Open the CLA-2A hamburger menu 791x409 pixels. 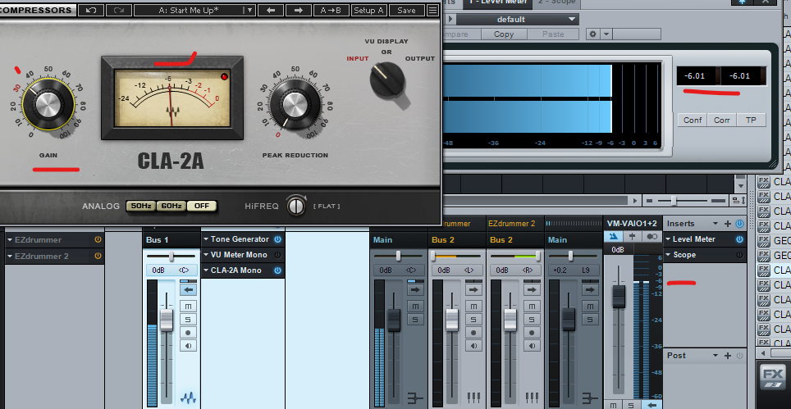tap(432, 11)
